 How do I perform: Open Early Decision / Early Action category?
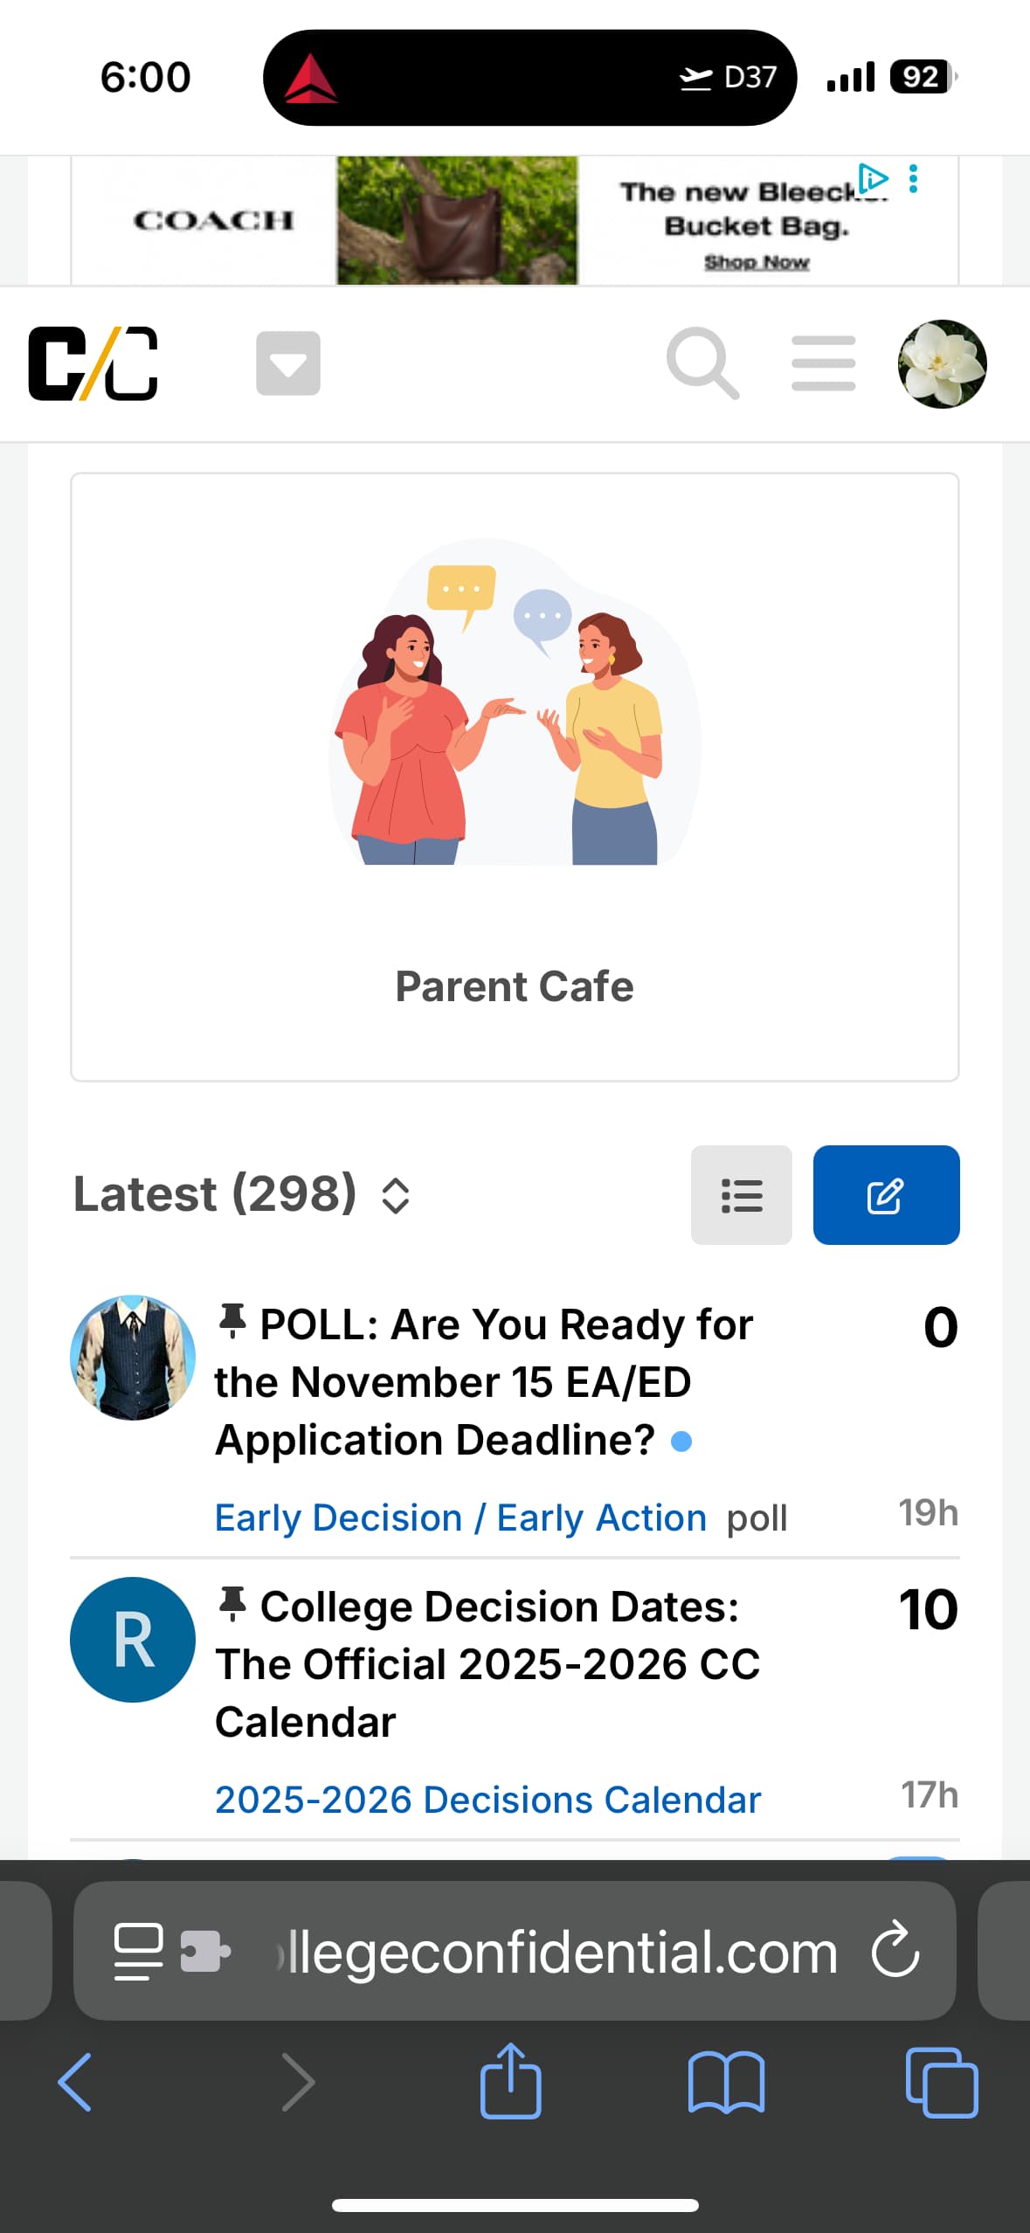460,1518
